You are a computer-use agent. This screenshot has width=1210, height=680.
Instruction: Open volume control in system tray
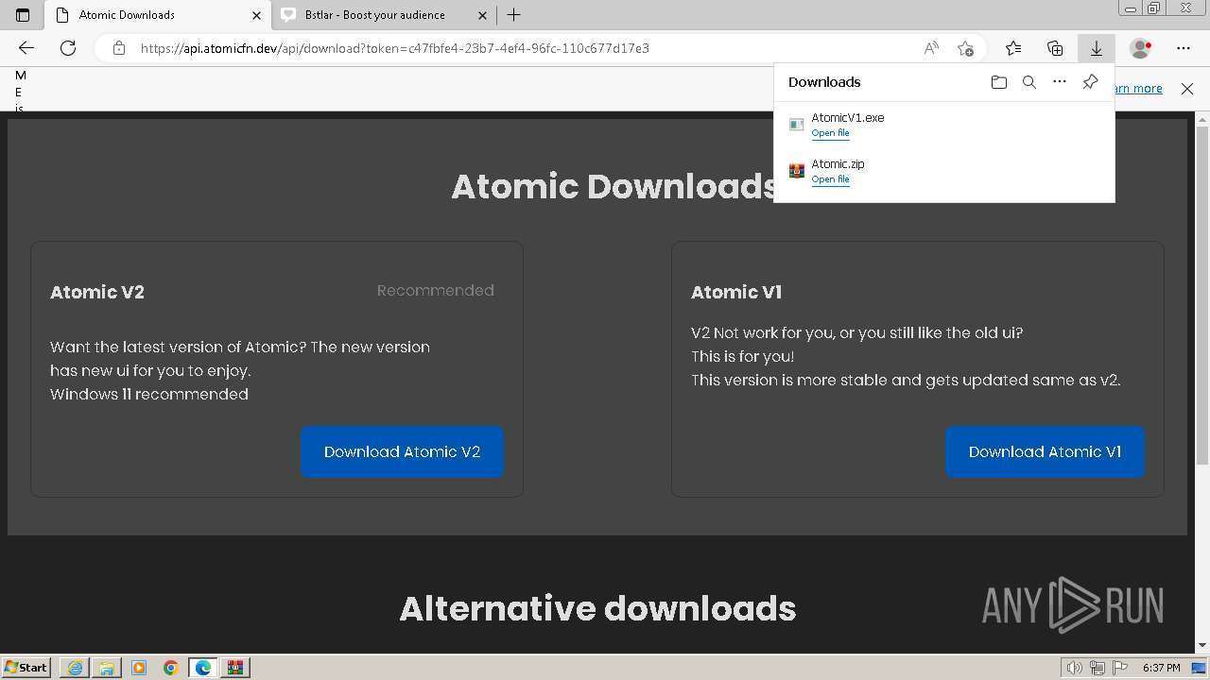point(1075,668)
